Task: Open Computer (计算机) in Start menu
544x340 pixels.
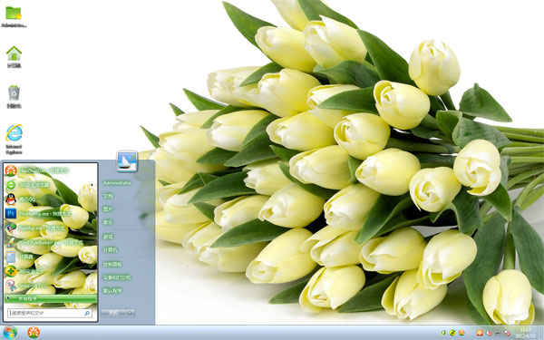Action: (x=111, y=250)
